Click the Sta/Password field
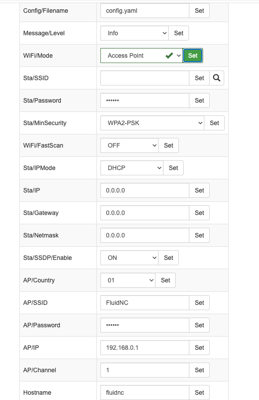Image resolution: width=259 pixels, height=400 pixels. point(144,100)
